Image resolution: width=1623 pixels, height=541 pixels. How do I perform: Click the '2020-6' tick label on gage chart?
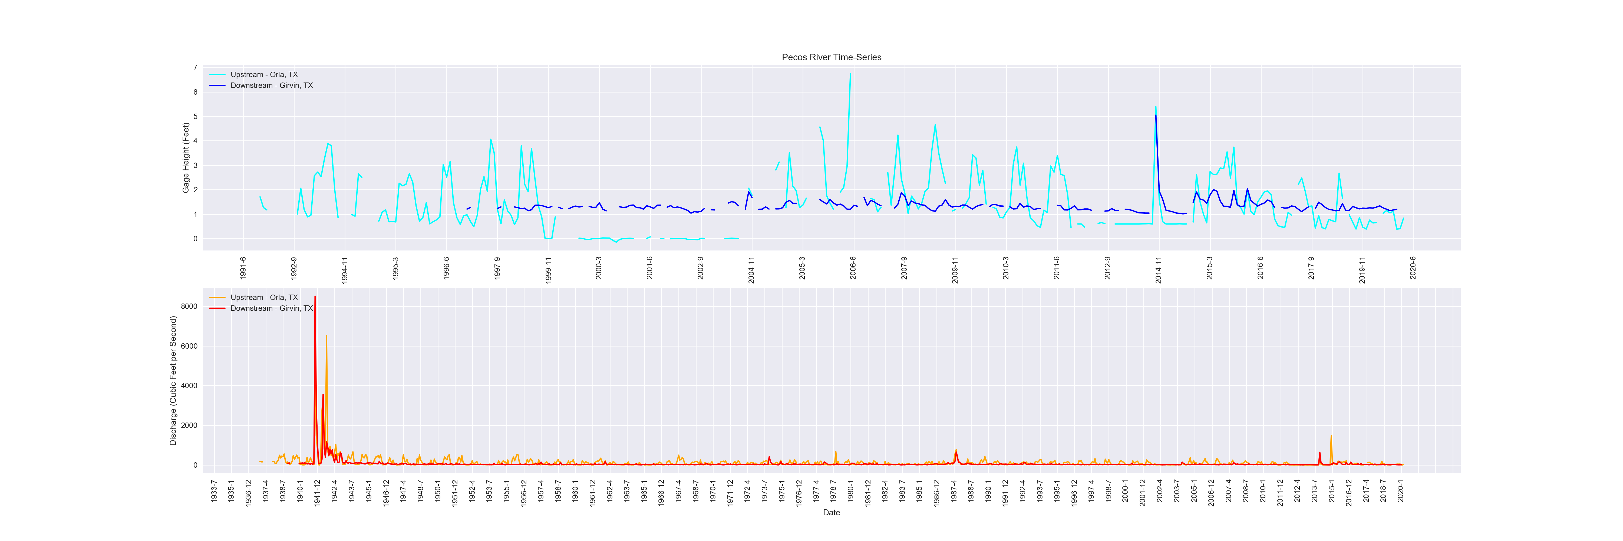1413,268
